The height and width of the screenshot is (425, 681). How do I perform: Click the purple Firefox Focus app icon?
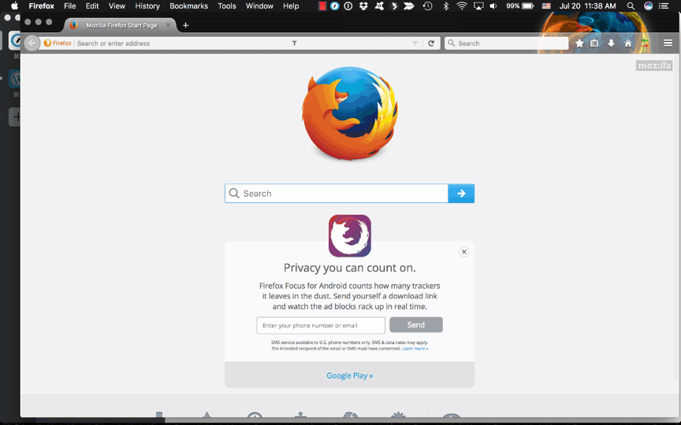click(350, 236)
